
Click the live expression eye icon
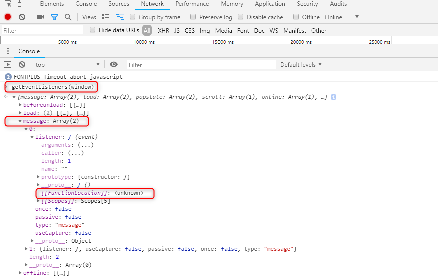point(113,64)
